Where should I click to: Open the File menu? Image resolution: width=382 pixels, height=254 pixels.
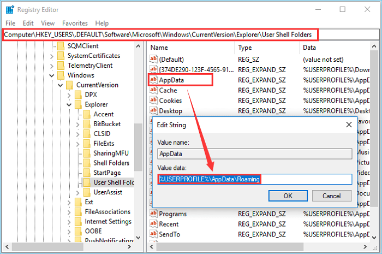click(10, 23)
